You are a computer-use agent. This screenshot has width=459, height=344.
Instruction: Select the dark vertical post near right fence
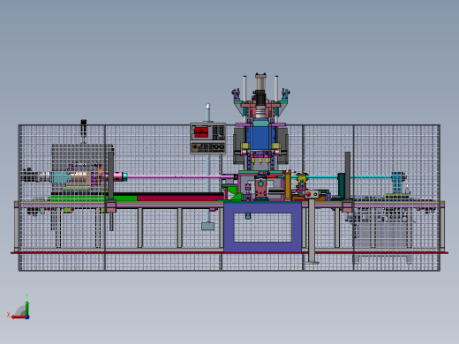(348, 176)
